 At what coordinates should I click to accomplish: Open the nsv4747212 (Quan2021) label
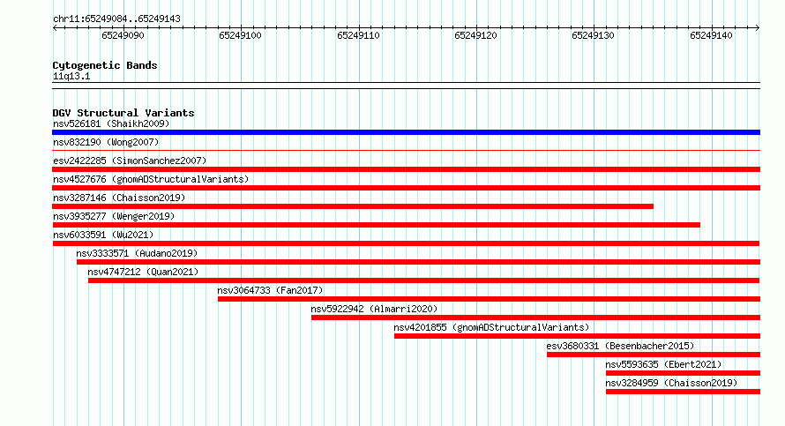[x=143, y=272]
